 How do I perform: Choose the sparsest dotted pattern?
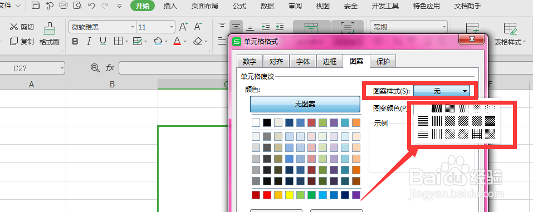490,109
